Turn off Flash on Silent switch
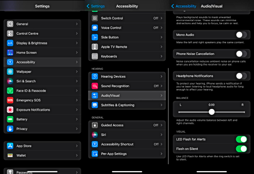254x174 pixels. pos(241,149)
